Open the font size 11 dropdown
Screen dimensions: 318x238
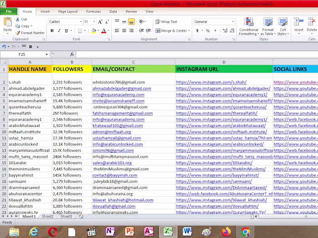pos(94,21)
